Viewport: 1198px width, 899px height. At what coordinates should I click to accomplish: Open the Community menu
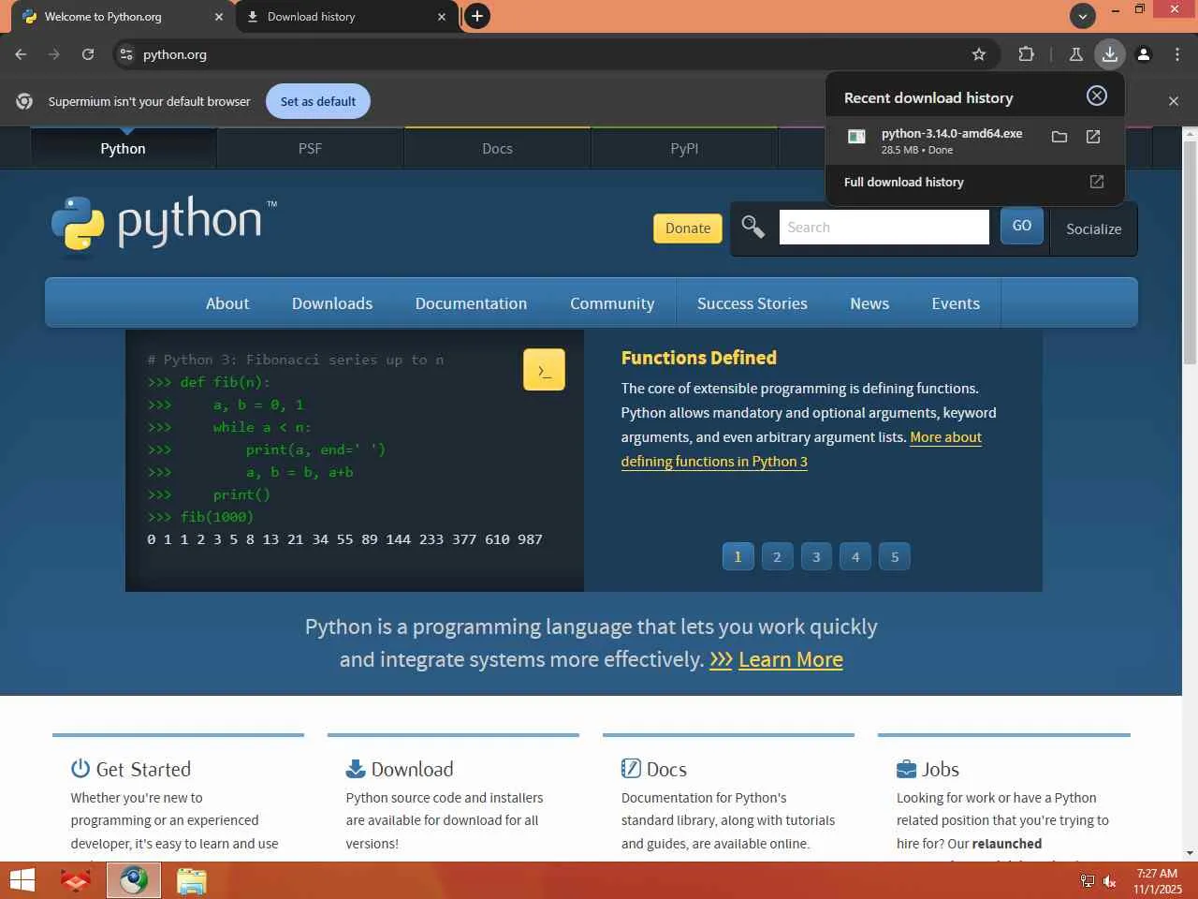tap(612, 303)
